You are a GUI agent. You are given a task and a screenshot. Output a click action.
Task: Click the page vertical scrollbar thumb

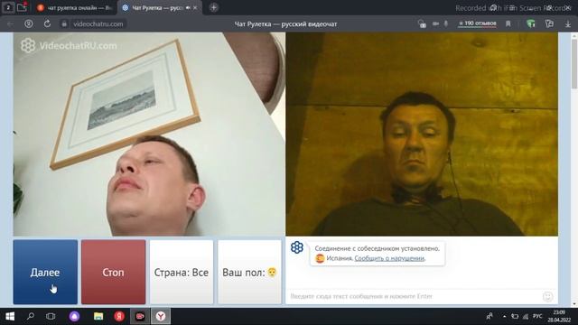(x=574, y=63)
